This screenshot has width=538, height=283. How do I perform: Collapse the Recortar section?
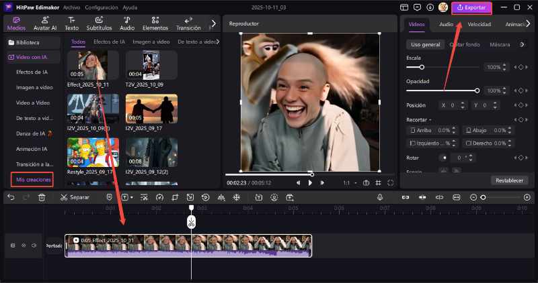click(431, 119)
